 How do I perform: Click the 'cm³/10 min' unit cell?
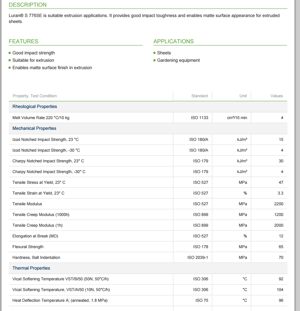tap(237, 118)
